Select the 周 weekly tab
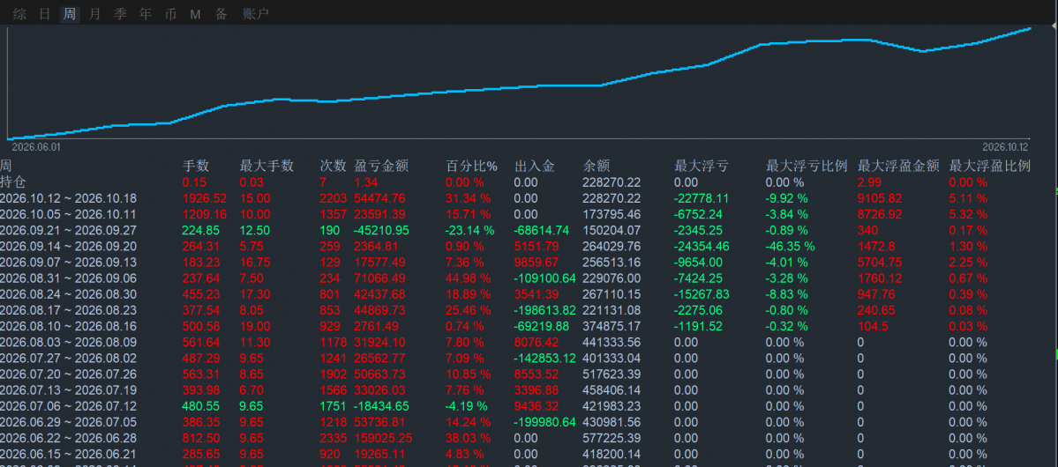 point(70,14)
